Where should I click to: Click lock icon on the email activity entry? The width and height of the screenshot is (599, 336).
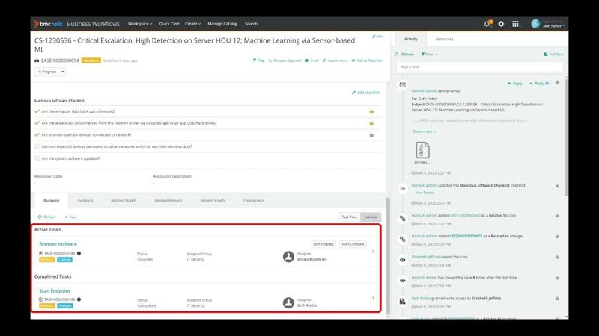(x=557, y=82)
